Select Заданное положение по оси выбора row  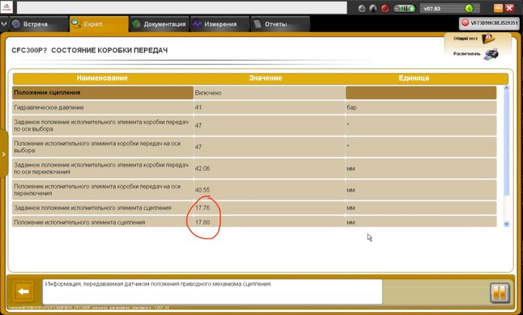click(254, 125)
